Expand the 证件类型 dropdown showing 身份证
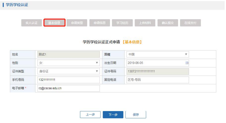 (68, 71)
